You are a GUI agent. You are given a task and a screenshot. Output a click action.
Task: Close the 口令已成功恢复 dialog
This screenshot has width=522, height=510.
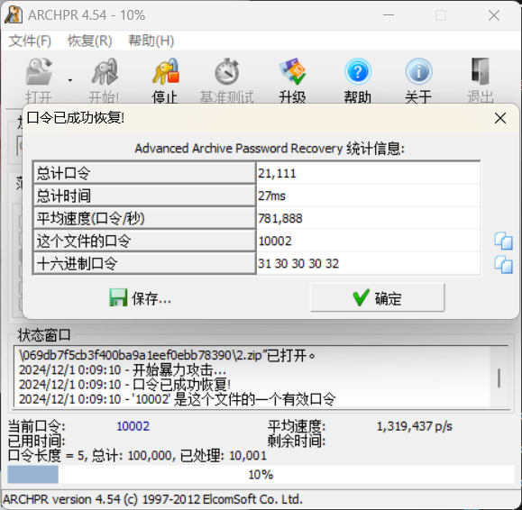(x=500, y=118)
